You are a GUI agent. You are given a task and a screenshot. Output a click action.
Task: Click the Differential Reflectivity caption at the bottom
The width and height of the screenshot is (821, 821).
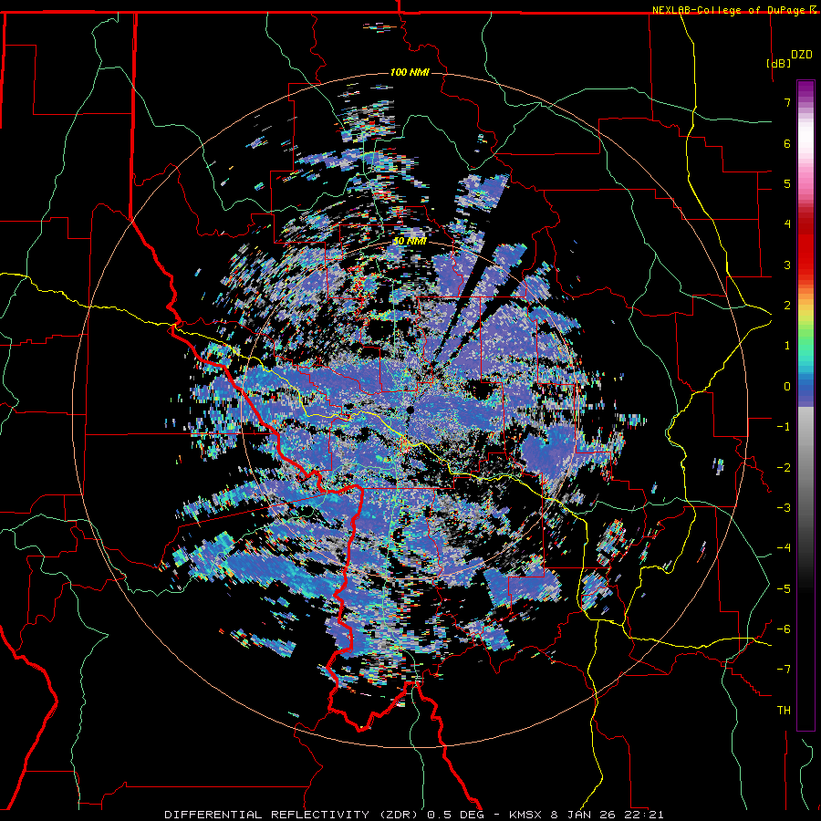tap(415, 815)
